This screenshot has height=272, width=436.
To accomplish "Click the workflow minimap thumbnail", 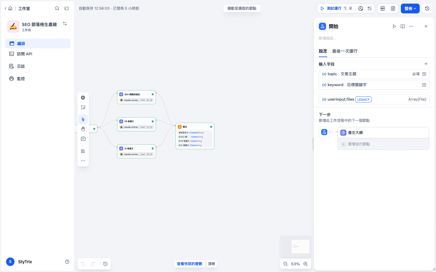I will [296, 246].
